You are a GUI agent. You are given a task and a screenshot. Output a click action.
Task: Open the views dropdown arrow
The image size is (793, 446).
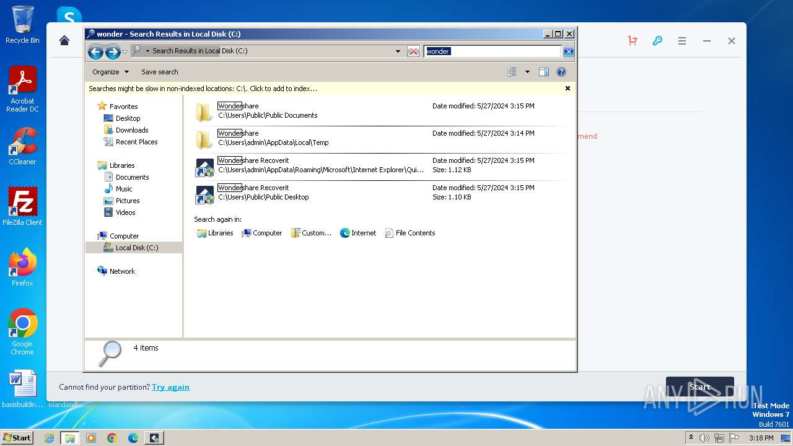tap(527, 72)
